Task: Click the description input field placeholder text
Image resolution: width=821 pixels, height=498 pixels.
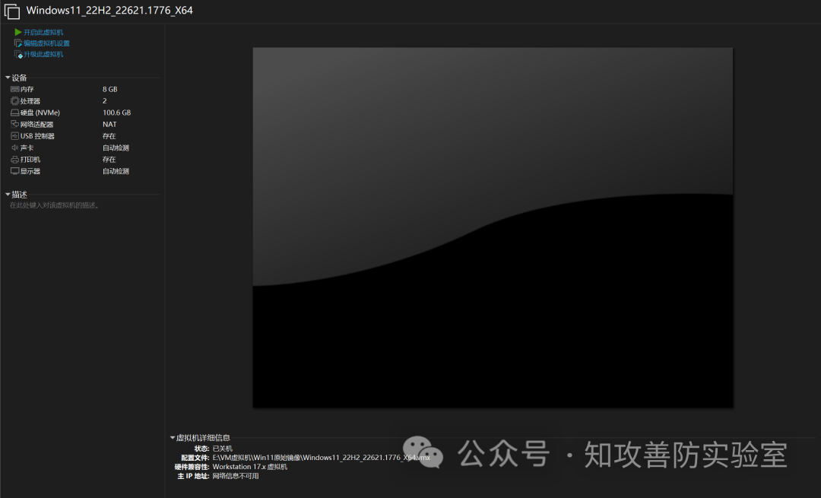Action: 54,205
